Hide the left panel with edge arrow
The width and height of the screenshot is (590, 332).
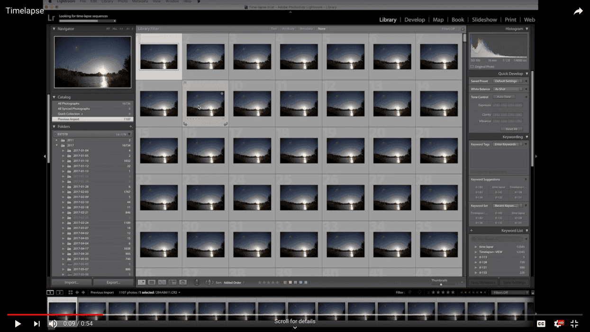(x=45, y=156)
